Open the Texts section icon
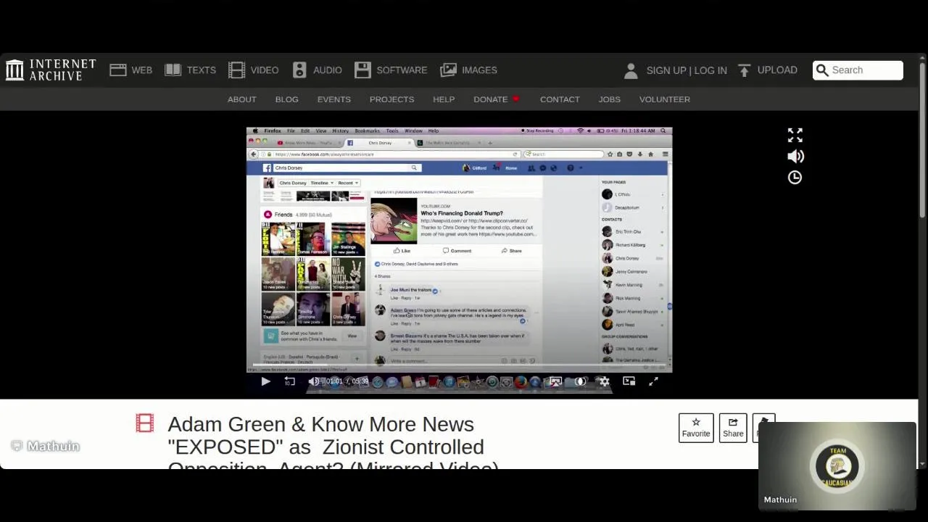Viewport: 928px width, 522px height. click(x=173, y=70)
